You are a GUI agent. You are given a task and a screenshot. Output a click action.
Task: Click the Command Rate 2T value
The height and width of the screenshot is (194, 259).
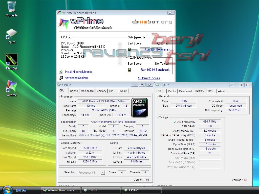(x=210, y=153)
